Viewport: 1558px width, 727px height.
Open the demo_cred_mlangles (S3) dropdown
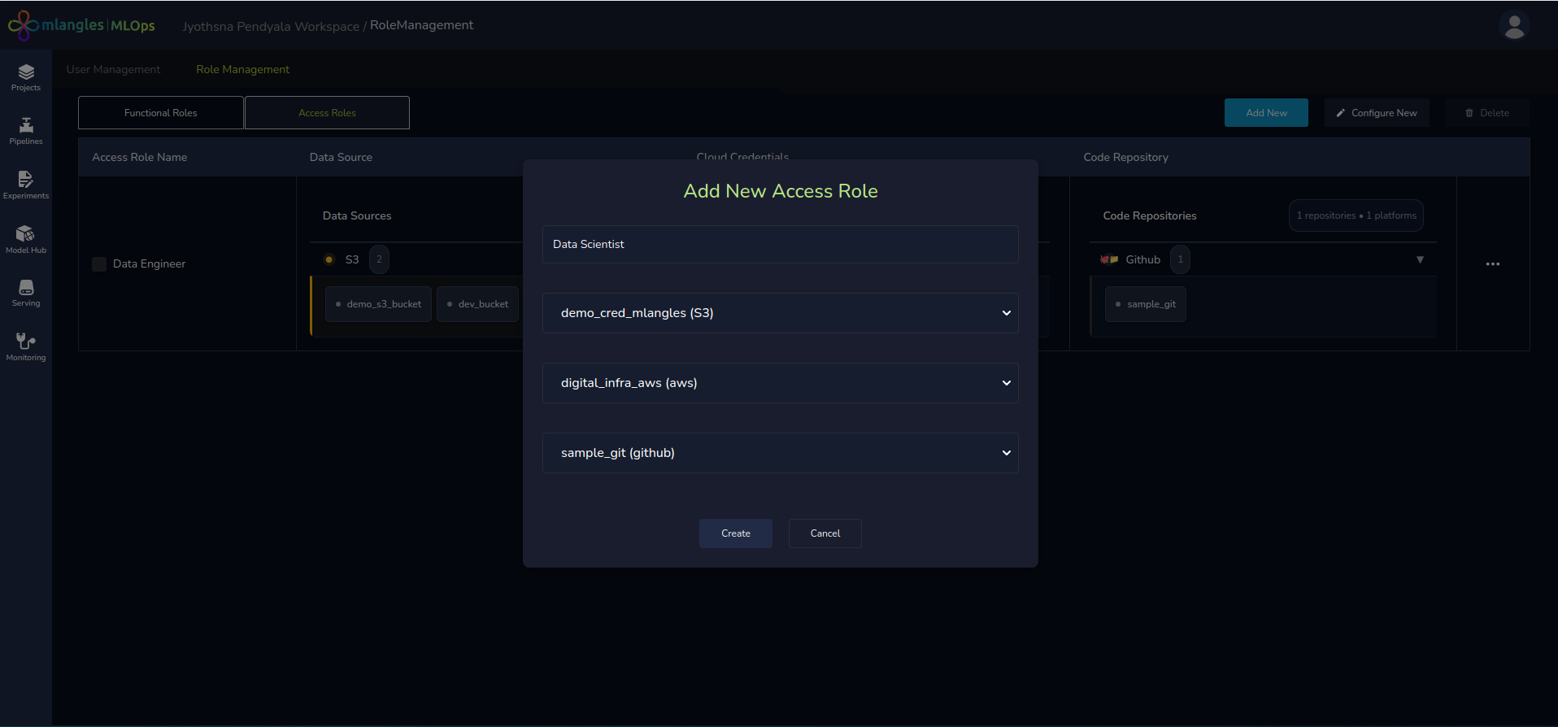pyautogui.click(x=780, y=313)
